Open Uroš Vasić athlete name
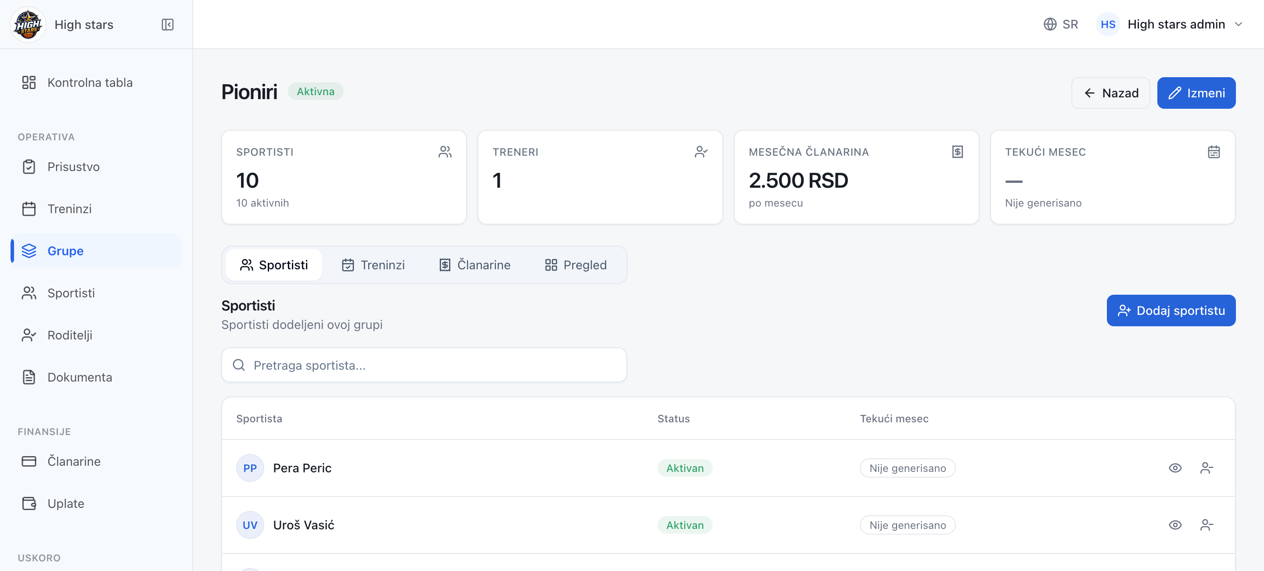Viewport: 1264px width, 571px height. pos(303,525)
